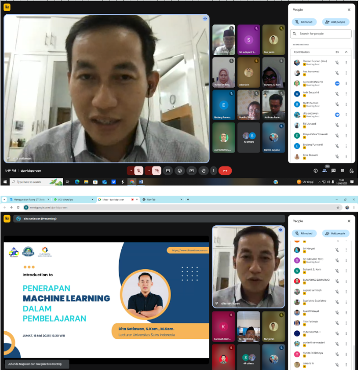Click the All muted button
Viewport: 359px width, 370px height.
(x=304, y=22)
